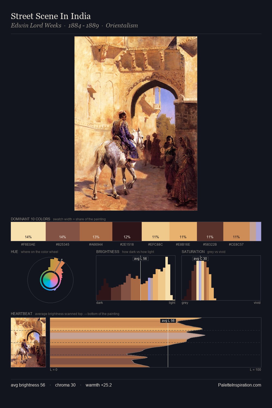Click the 'Orientalism' style label
Screen dimensions: 272x408
[122, 25]
